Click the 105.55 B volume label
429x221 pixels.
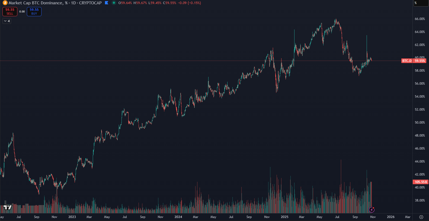[x=420, y=182]
